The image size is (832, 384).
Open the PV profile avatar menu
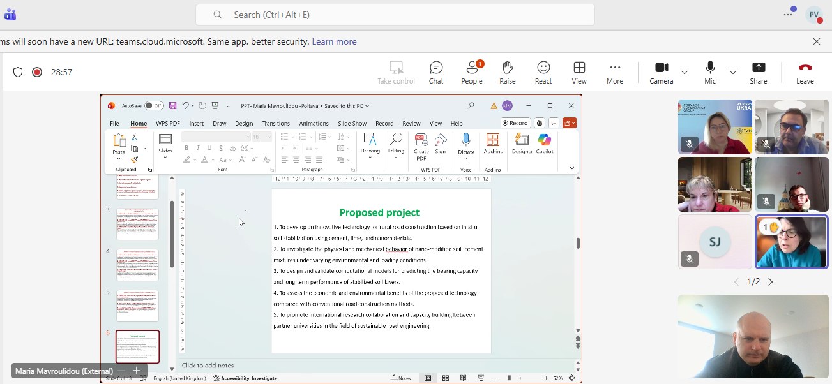(814, 15)
